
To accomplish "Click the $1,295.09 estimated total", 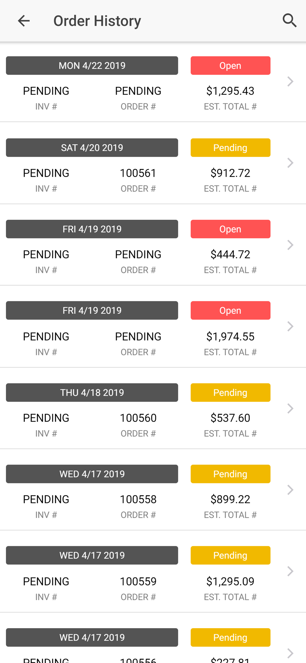I will (230, 581).
